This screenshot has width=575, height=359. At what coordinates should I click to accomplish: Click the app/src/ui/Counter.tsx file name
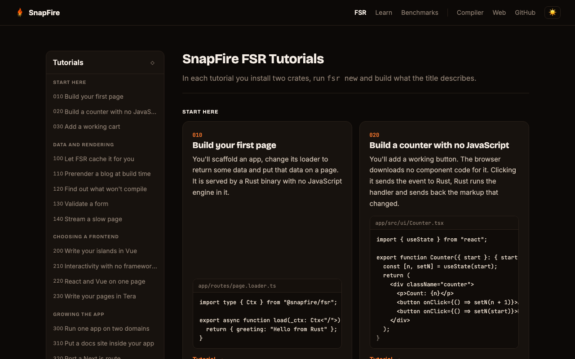(409, 223)
